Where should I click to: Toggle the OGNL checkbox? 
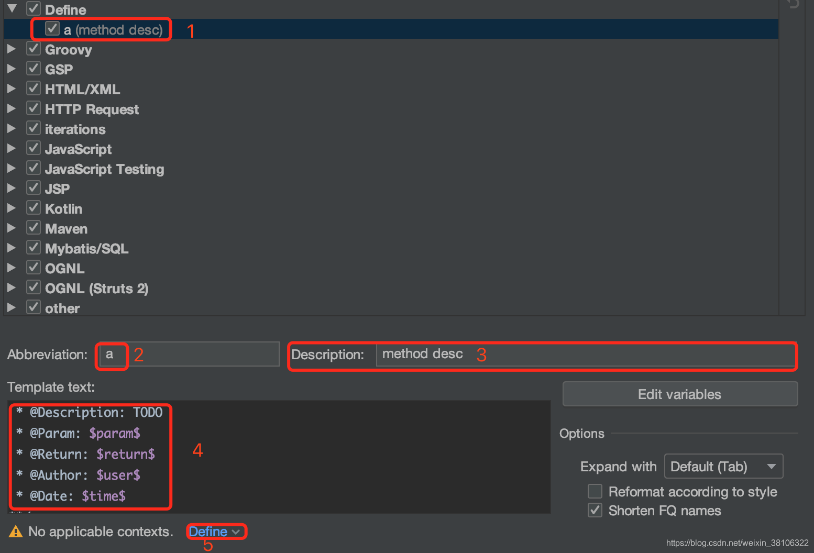[x=34, y=268]
